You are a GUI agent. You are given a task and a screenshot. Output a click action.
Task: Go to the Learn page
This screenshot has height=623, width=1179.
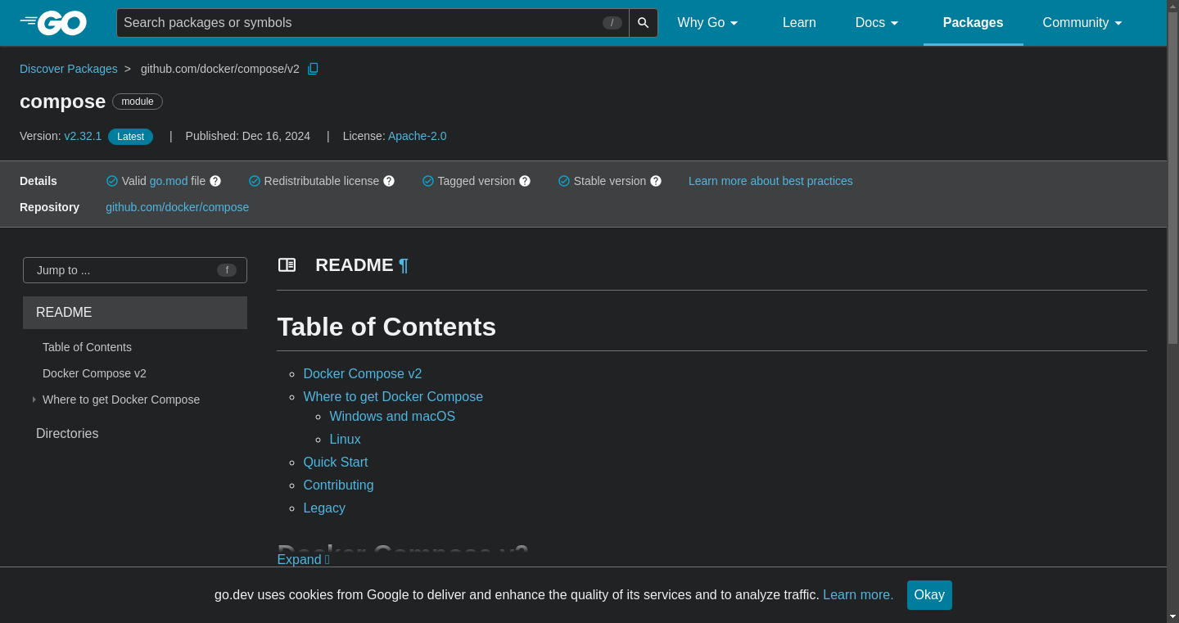click(x=799, y=23)
